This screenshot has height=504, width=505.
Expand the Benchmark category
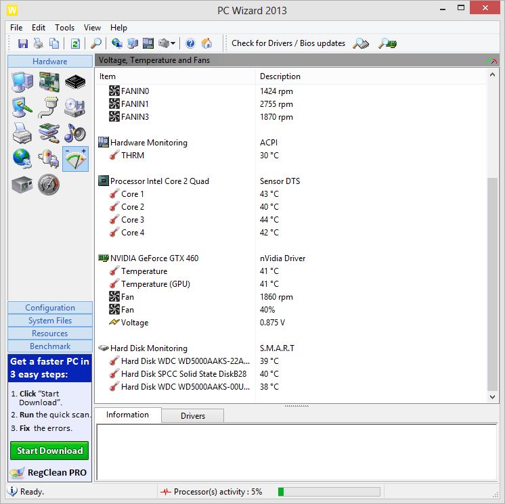(x=50, y=346)
